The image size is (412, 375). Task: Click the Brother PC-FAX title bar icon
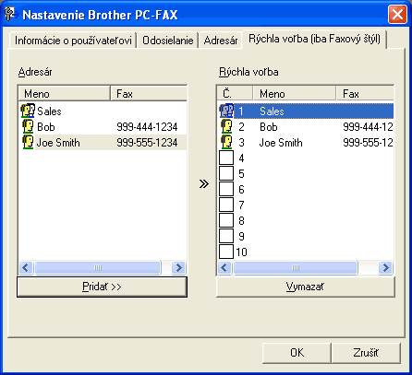point(10,15)
